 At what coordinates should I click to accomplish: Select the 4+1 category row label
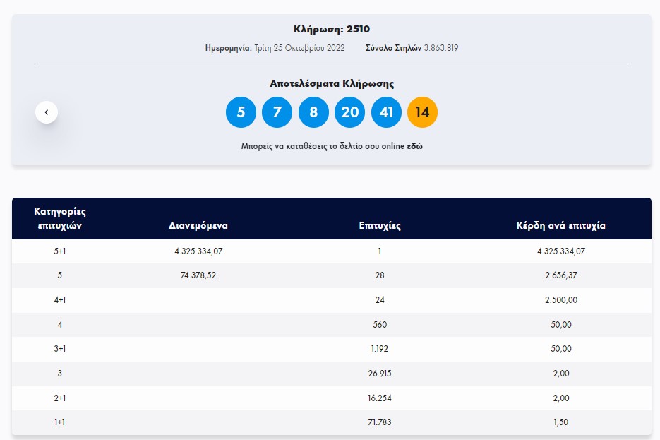[x=60, y=300]
